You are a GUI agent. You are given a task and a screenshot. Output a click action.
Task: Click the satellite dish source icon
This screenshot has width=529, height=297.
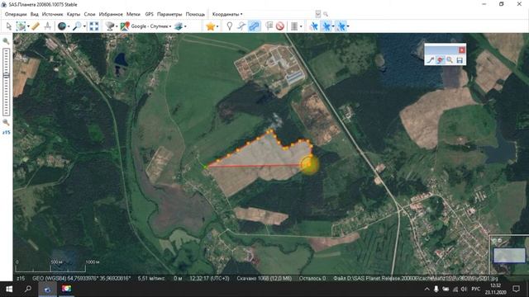point(110,26)
